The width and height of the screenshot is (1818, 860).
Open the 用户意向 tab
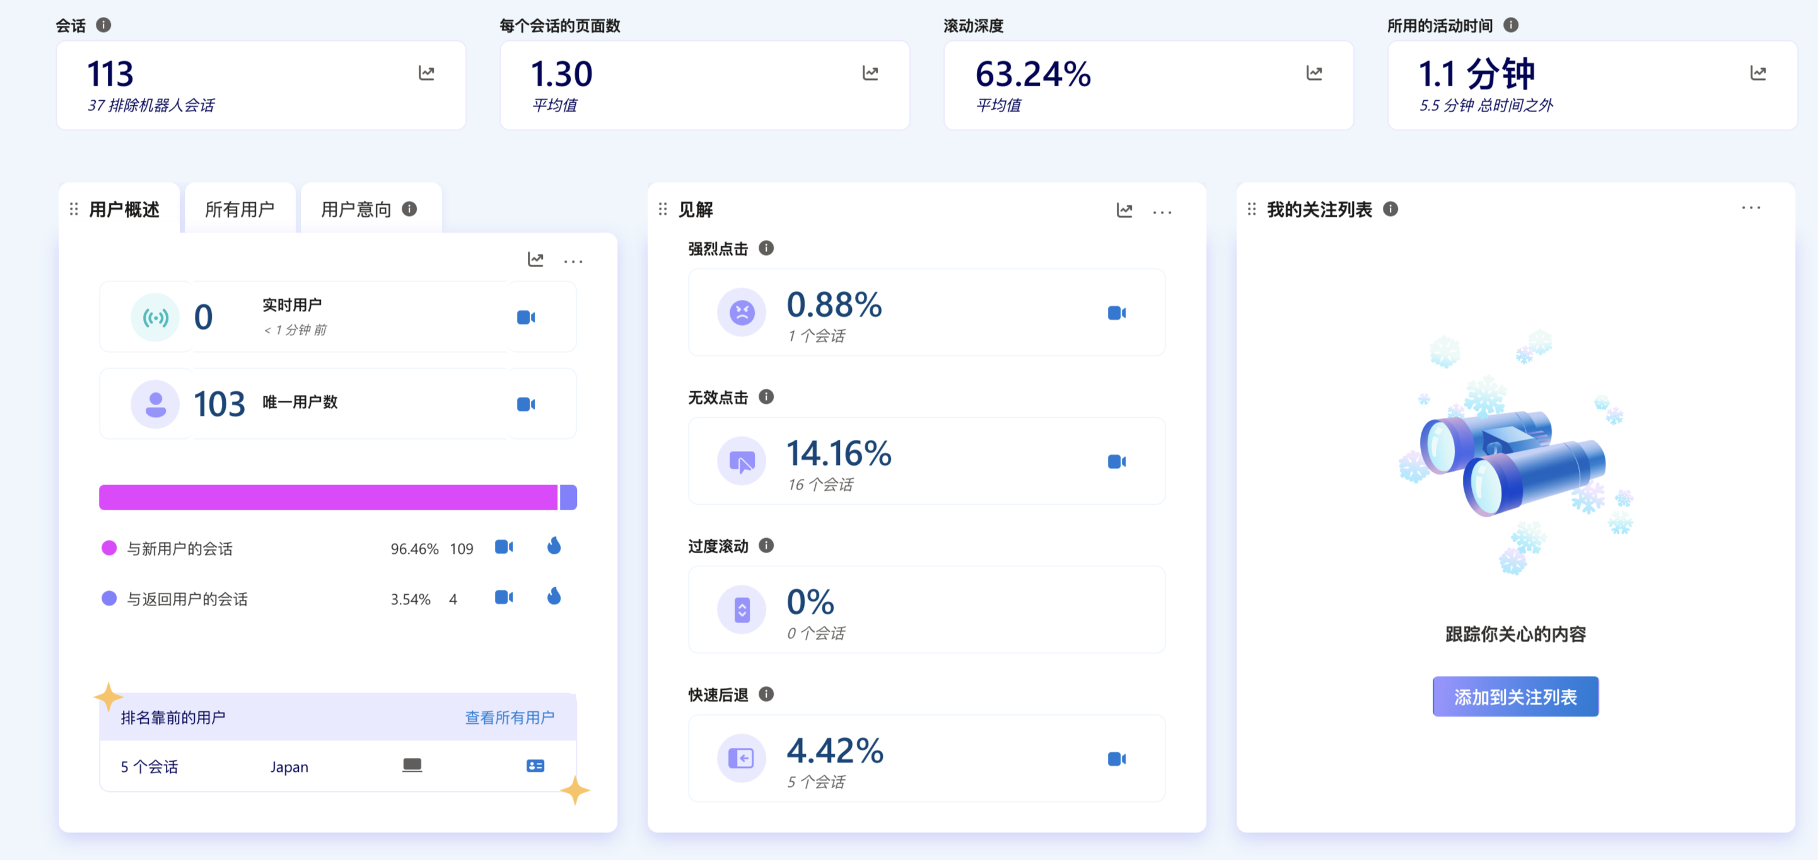tap(356, 209)
